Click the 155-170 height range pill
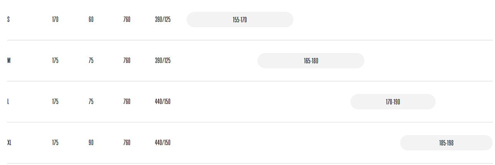 point(240,20)
